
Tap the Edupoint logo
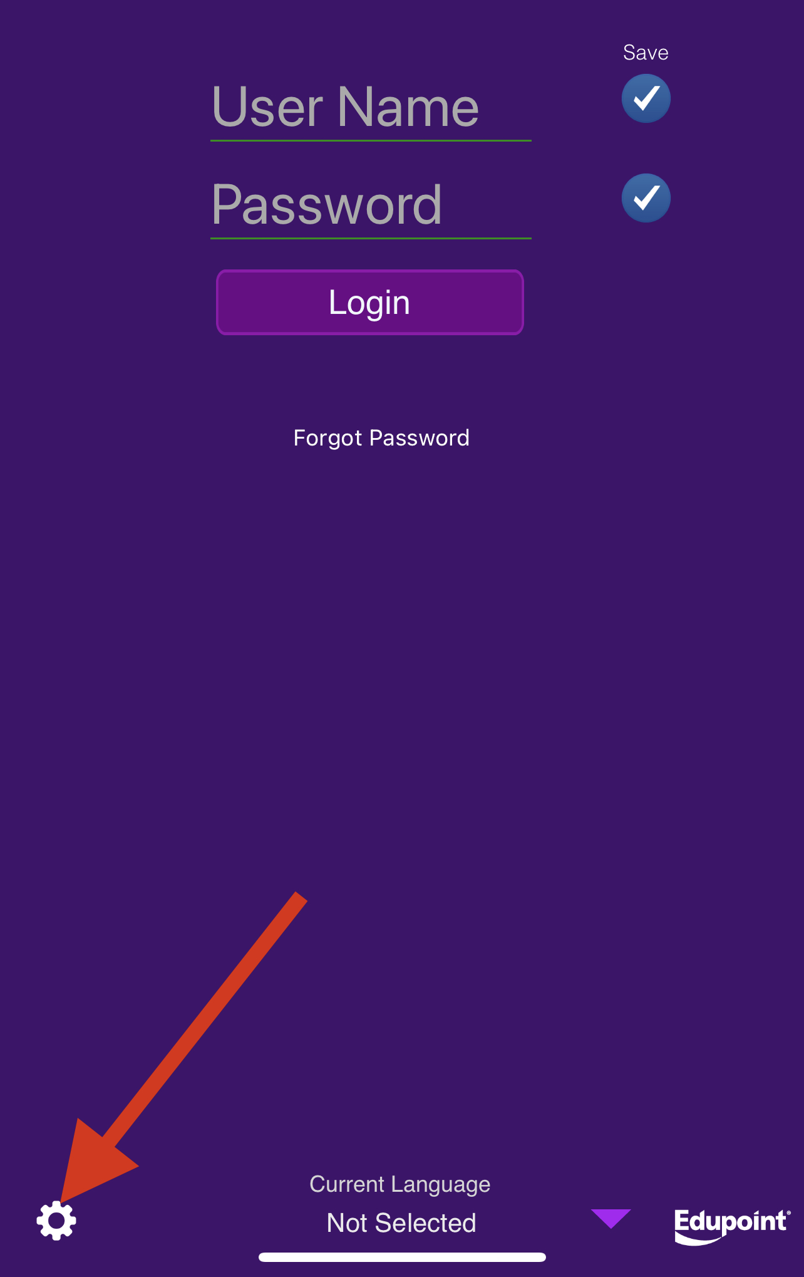(x=732, y=1226)
